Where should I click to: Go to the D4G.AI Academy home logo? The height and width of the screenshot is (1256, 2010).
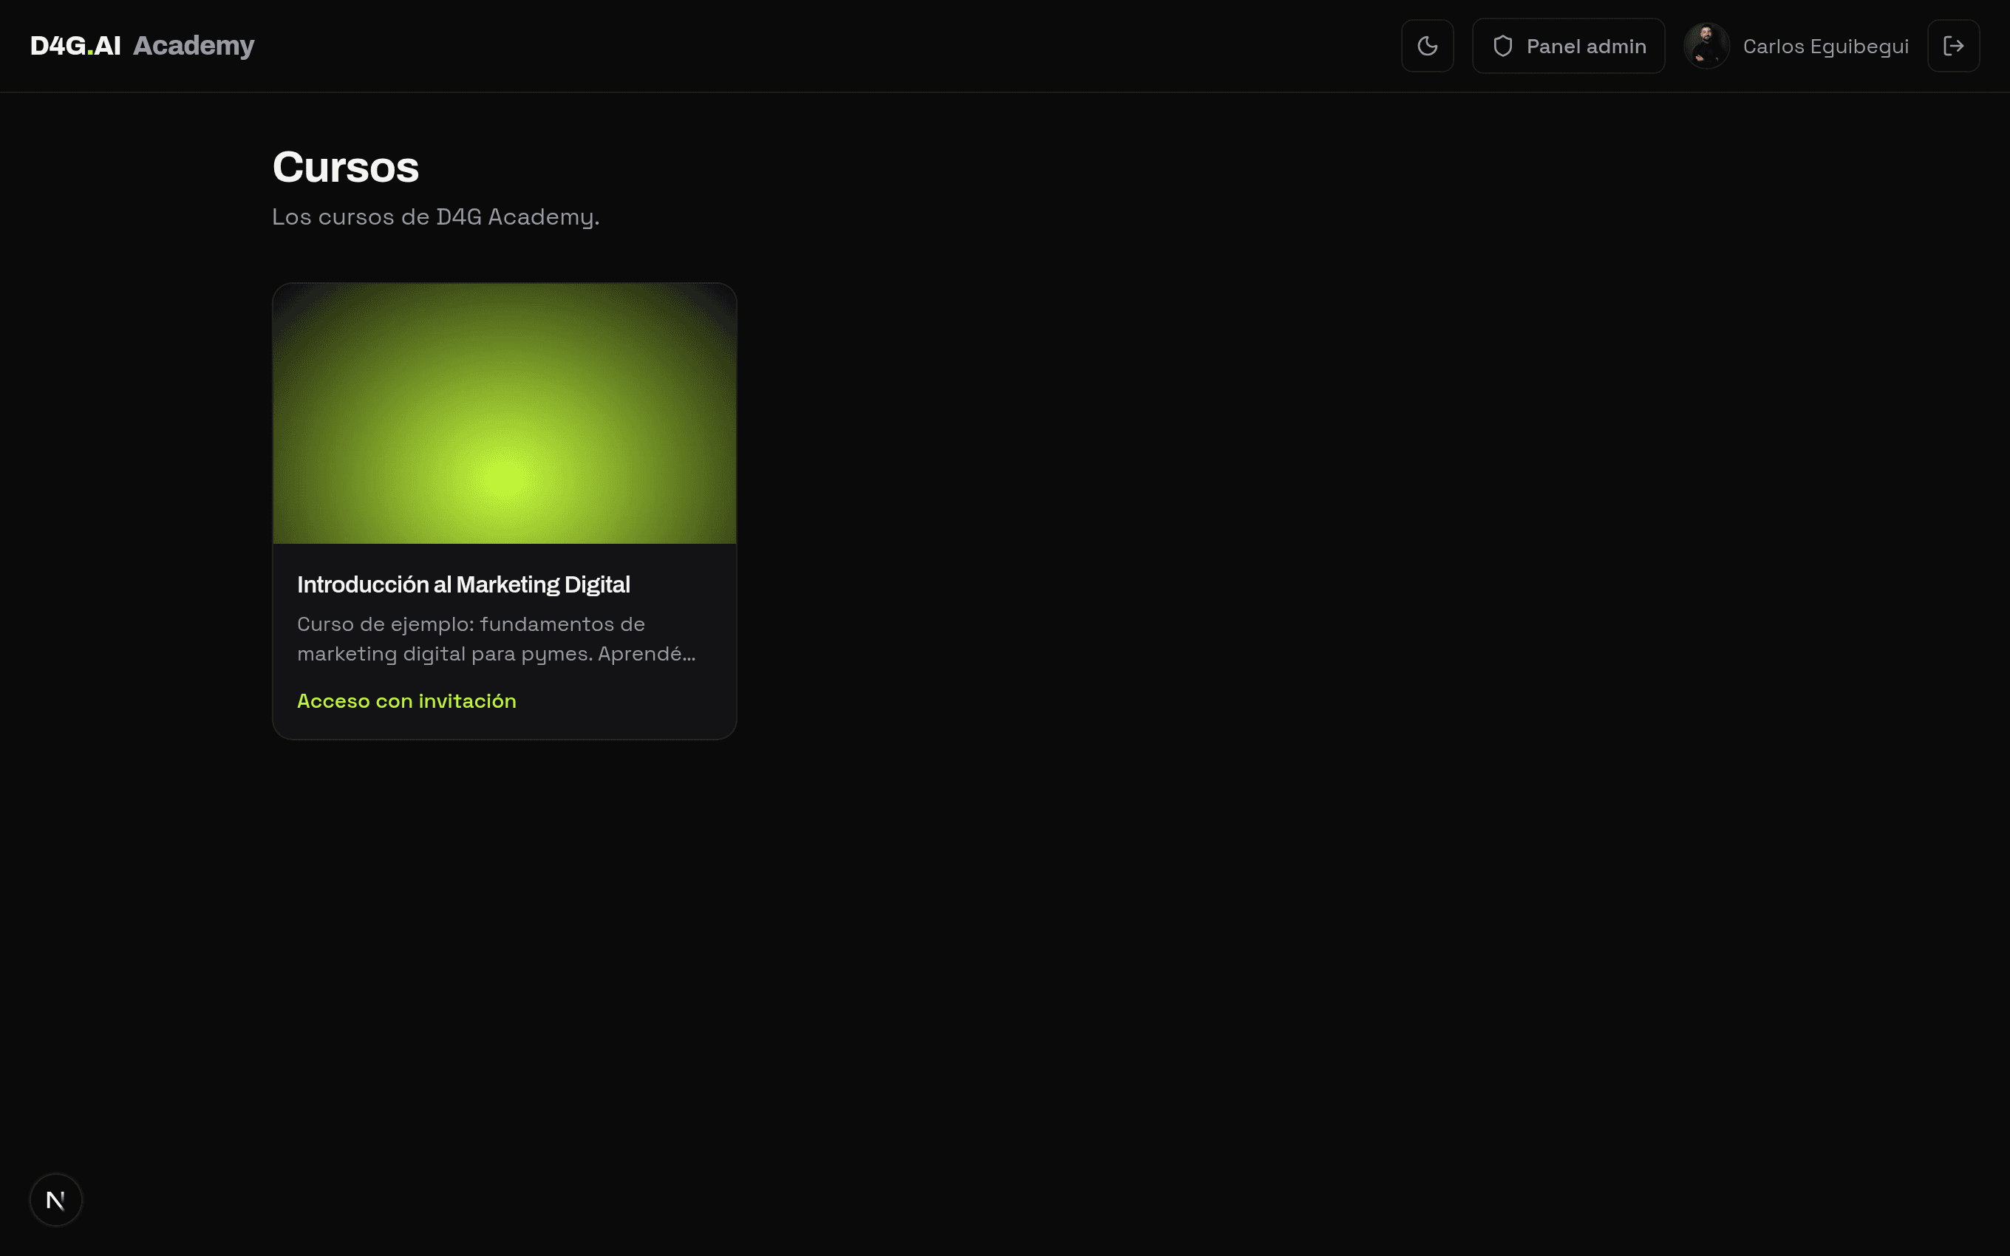[x=142, y=45]
